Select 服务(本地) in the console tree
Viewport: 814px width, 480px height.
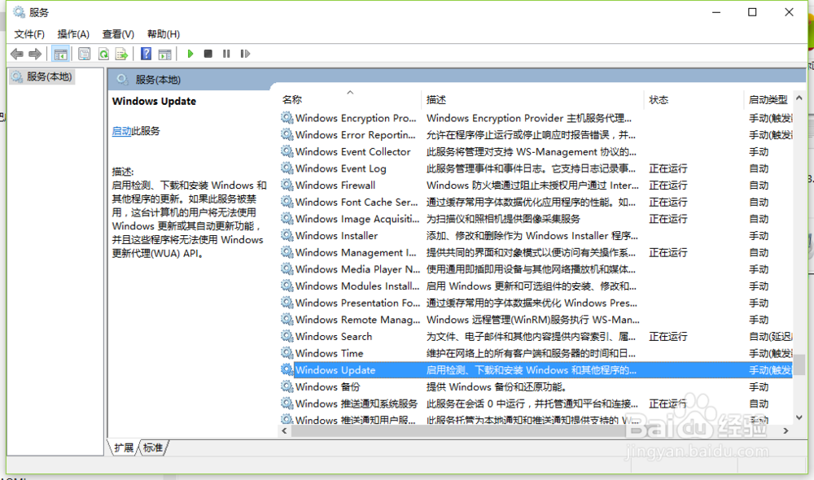click(x=42, y=76)
